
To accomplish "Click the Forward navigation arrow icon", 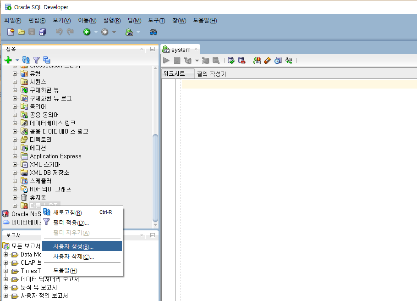I will [105, 32].
